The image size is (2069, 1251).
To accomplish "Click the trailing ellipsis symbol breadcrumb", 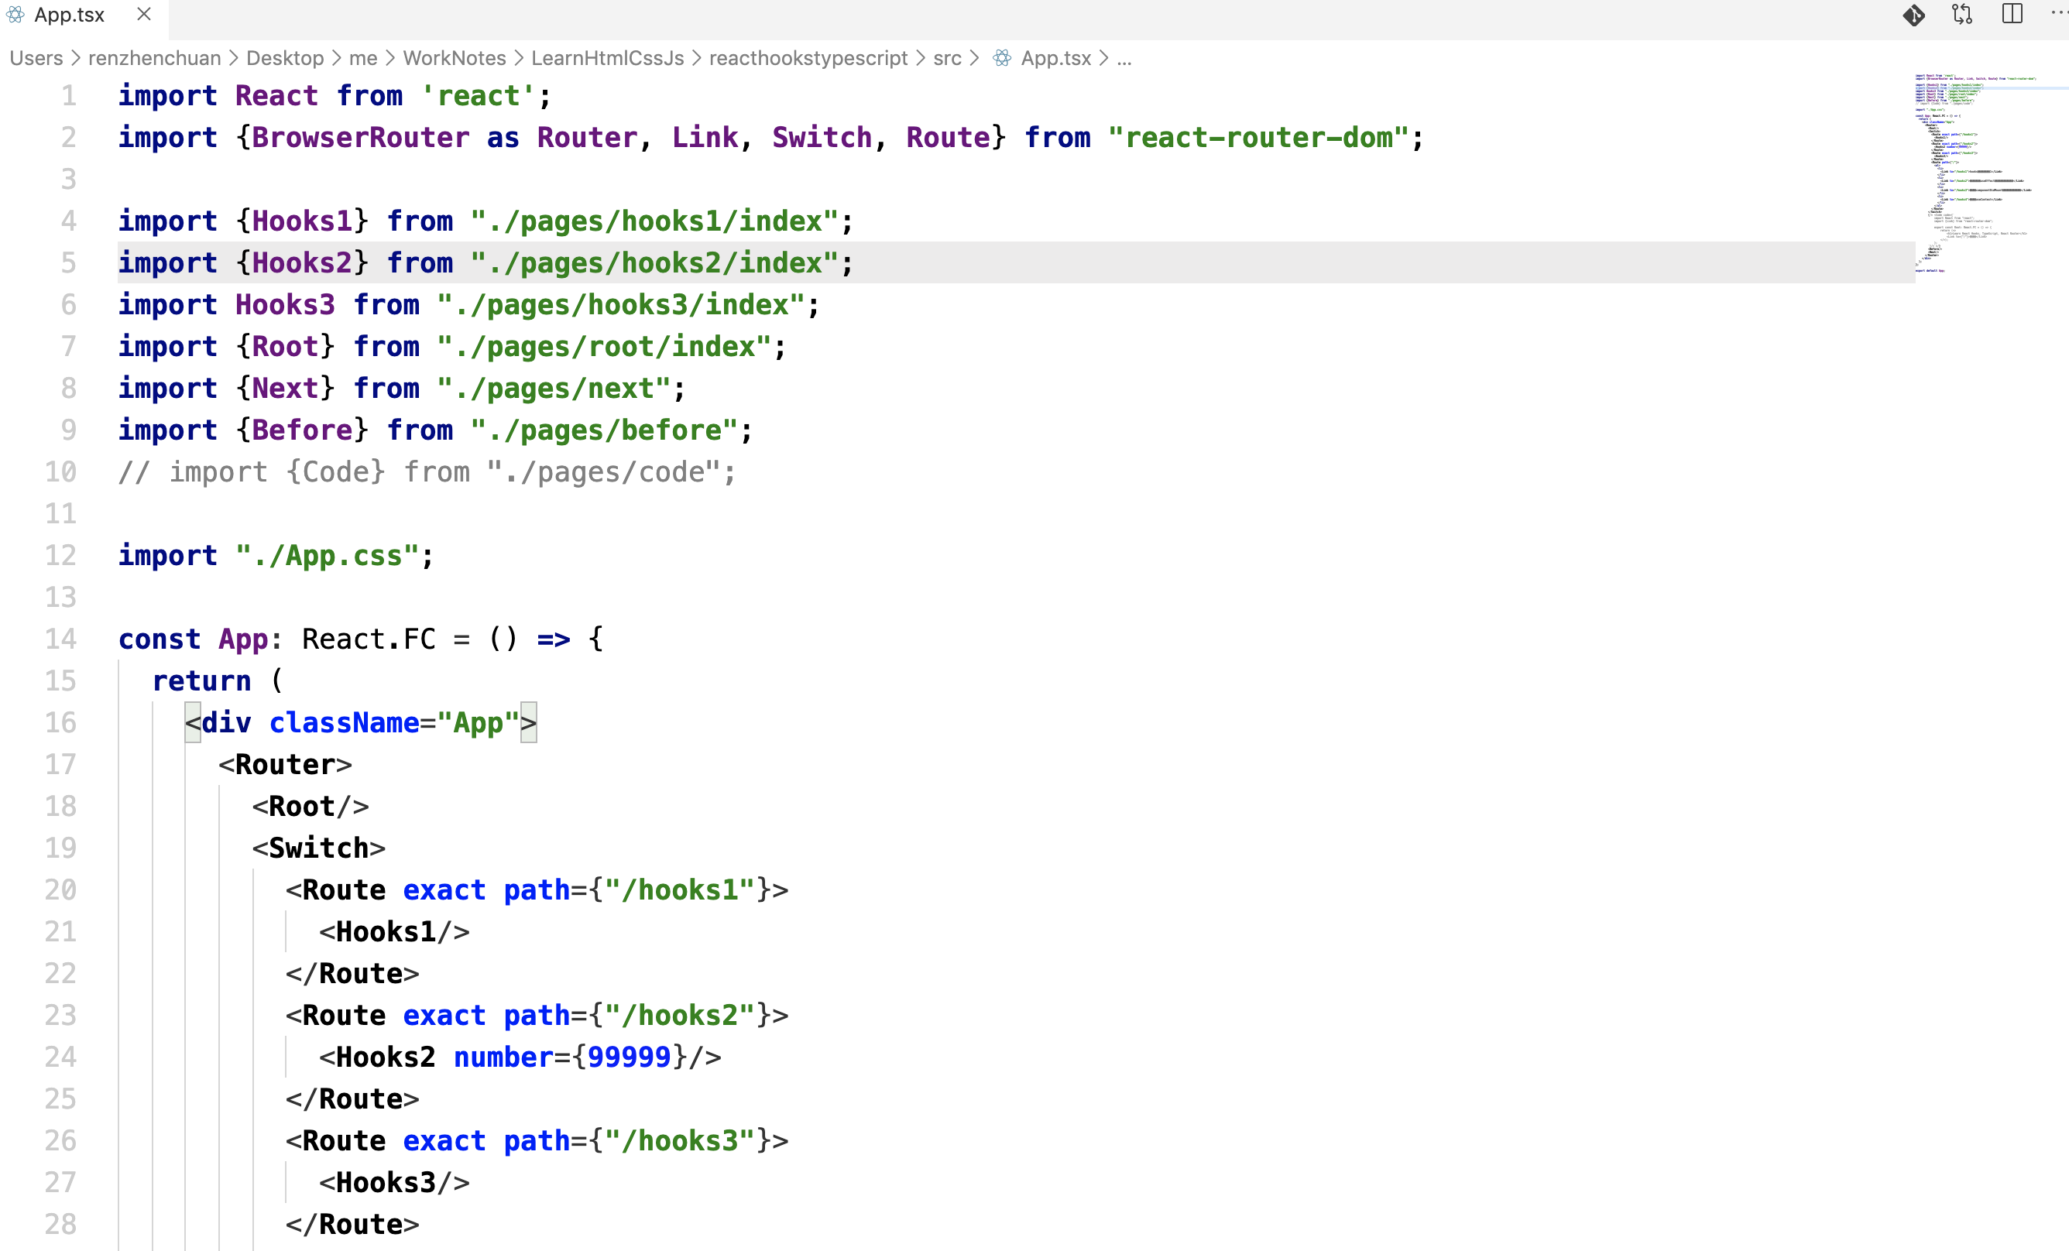I will click(1124, 58).
